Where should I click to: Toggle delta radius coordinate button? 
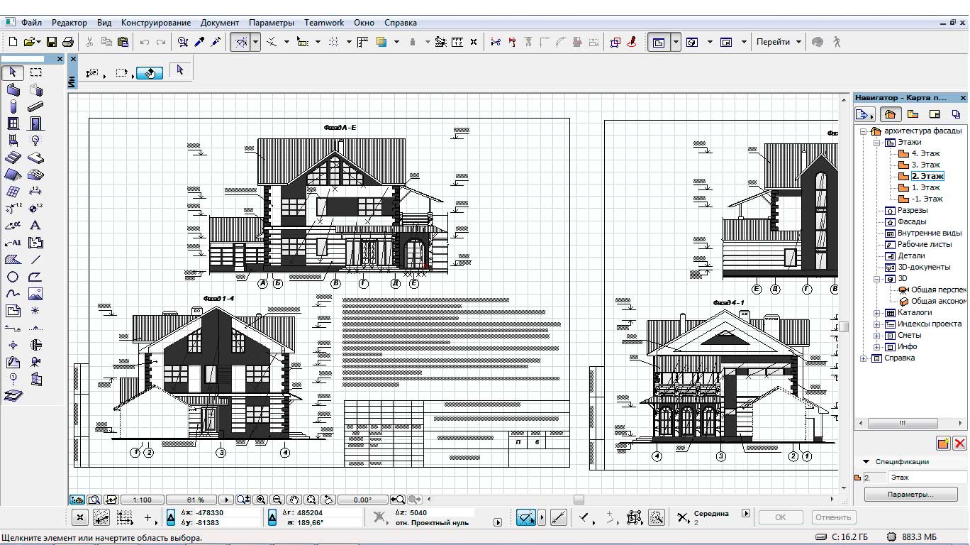tap(272, 517)
